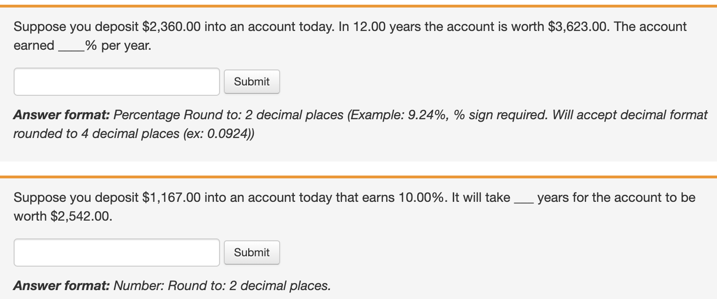Click the answer input field for the years question
Image resolution: width=717 pixels, height=299 pixels.
point(116,253)
